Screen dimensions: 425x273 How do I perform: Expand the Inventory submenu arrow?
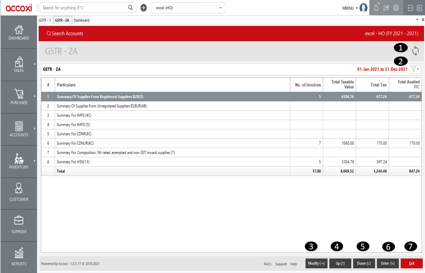[x=35, y=161]
